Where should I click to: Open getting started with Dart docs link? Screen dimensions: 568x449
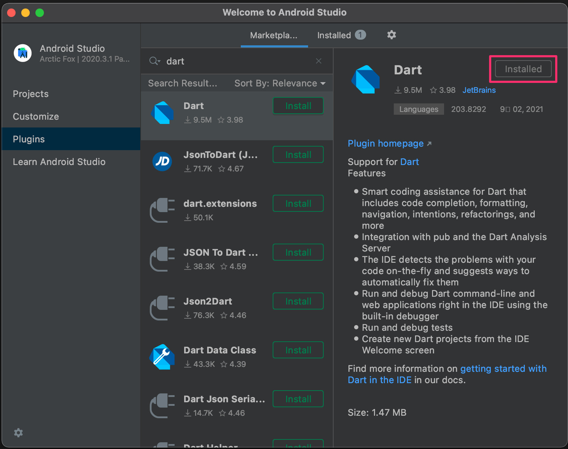pyautogui.click(x=447, y=374)
